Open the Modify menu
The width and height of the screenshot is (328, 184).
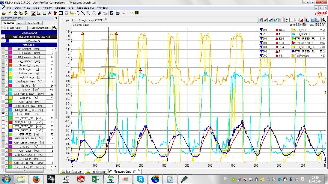[x=47, y=8]
